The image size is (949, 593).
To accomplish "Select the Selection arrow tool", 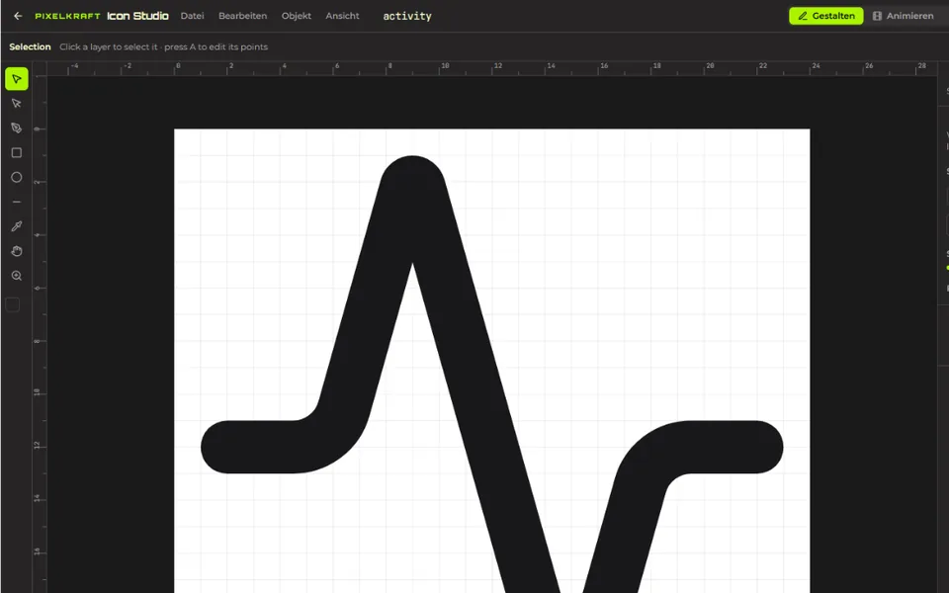I will 17,79.
